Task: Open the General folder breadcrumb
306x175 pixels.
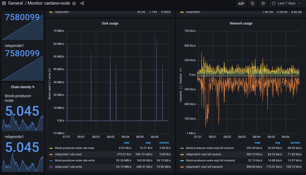Action: (15, 3)
